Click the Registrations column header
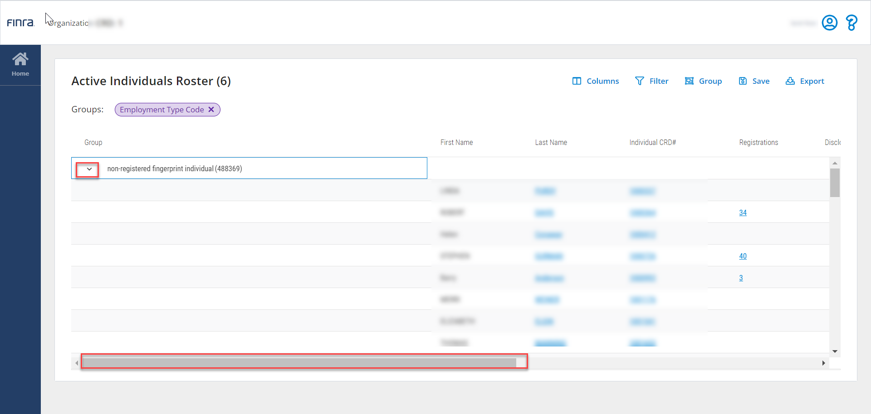871x414 pixels. tap(758, 142)
